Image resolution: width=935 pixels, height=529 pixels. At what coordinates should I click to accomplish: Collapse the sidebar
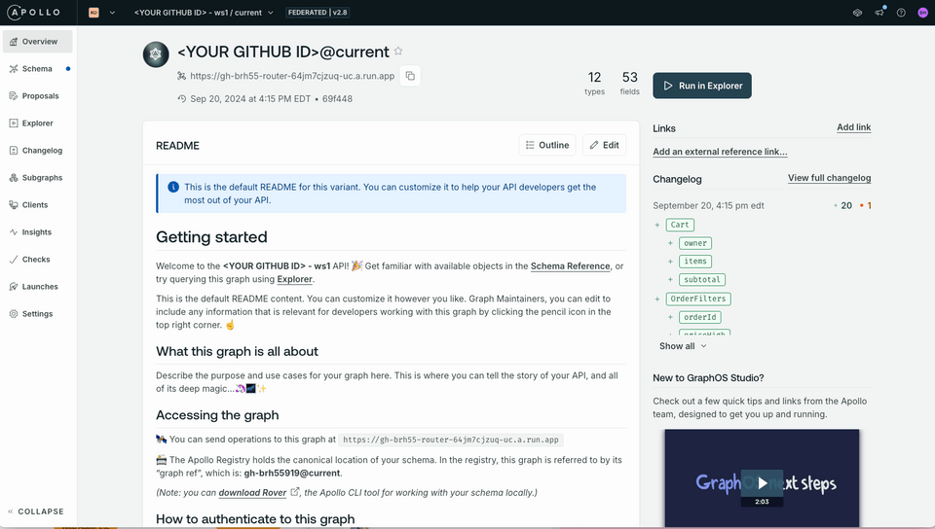pos(36,511)
